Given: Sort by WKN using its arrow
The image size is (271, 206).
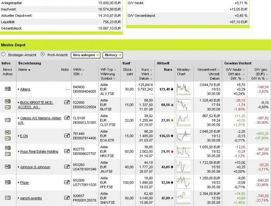Looking at the screenshot, I should [83, 70].
